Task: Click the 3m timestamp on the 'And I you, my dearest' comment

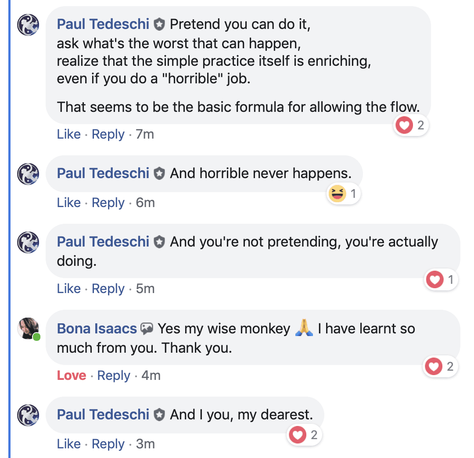Action: pos(145,444)
